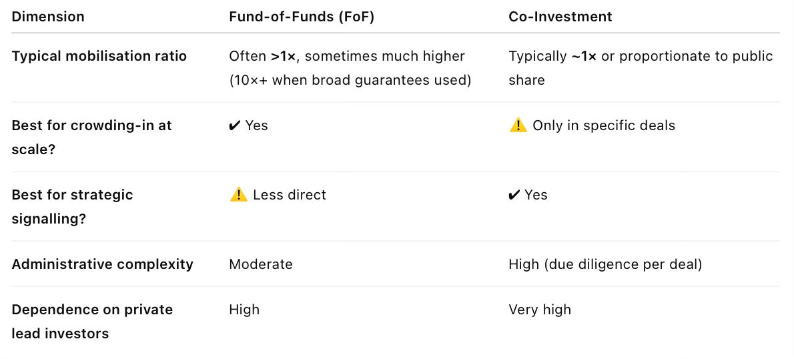Click the 'Dimension' column header
Image resolution: width=794 pixels, height=359 pixels.
(x=48, y=17)
